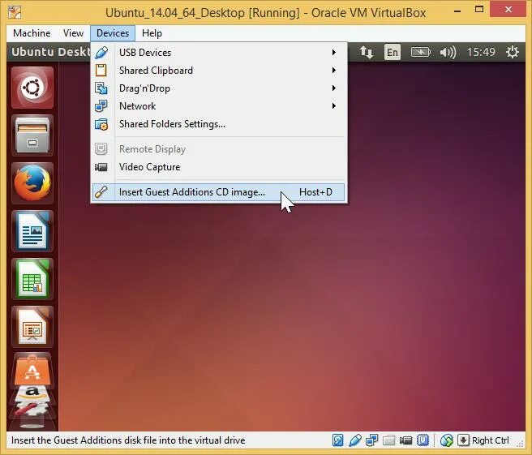Click the USB status bar icon
The image size is (532, 455).
[x=355, y=440]
